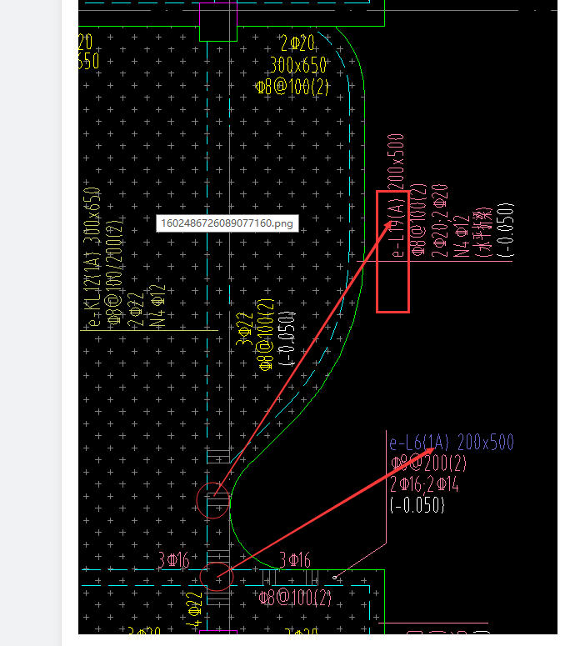
Task: Select the vertical e-KL12(1A) 300x650 label
Action: point(92,256)
